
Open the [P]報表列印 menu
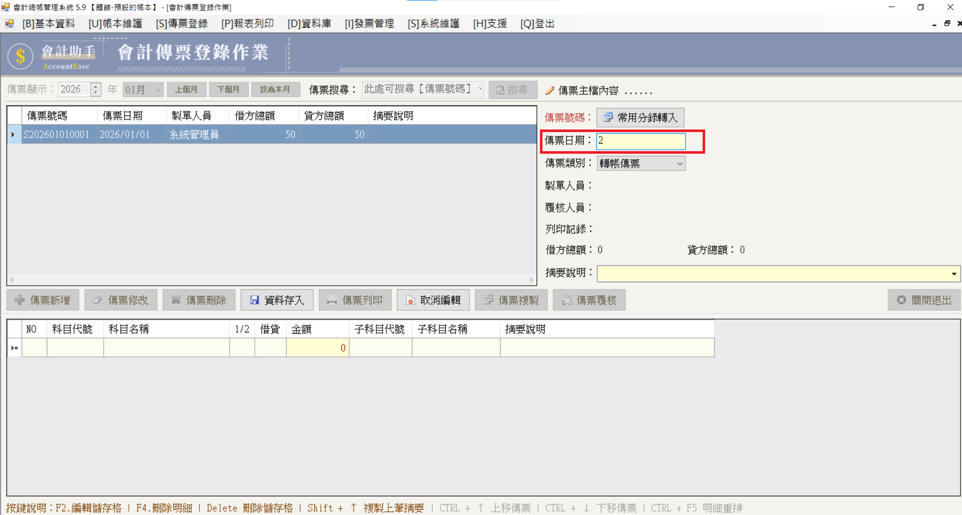(x=247, y=23)
